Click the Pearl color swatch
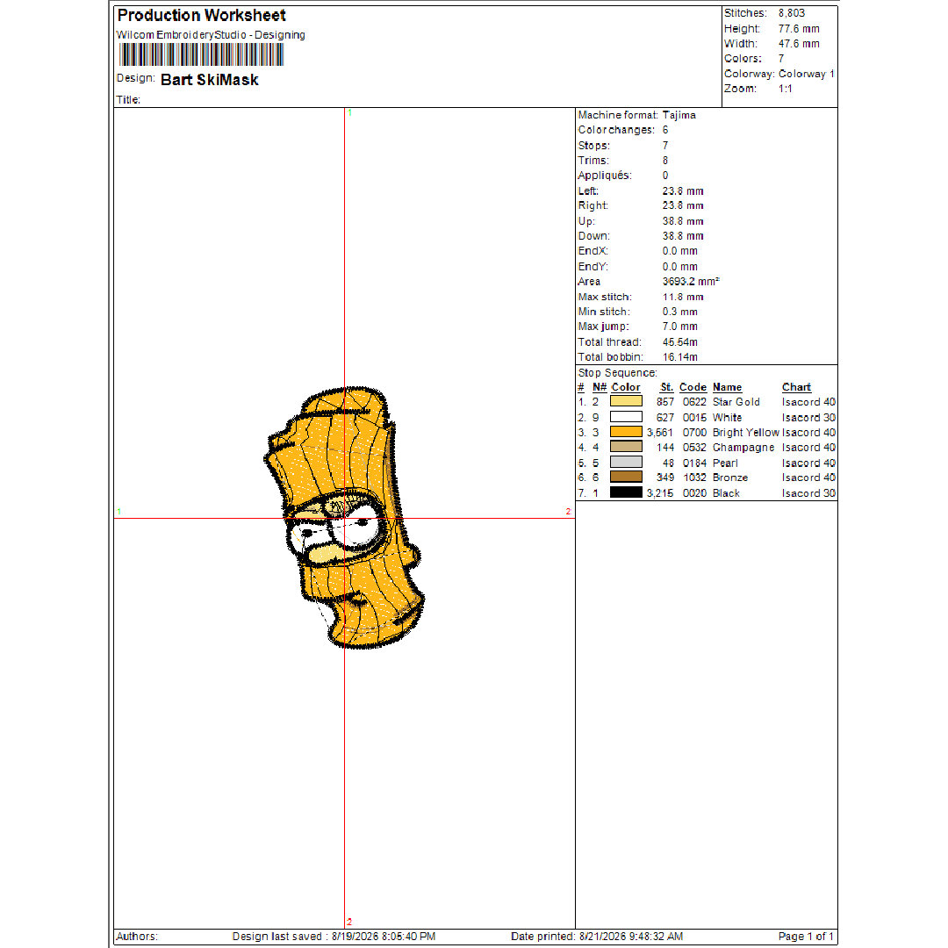The height and width of the screenshot is (948, 948). (626, 462)
